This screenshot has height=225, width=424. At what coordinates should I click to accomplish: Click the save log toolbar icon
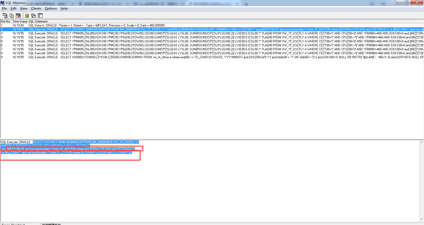pyautogui.click(x=5, y=16)
